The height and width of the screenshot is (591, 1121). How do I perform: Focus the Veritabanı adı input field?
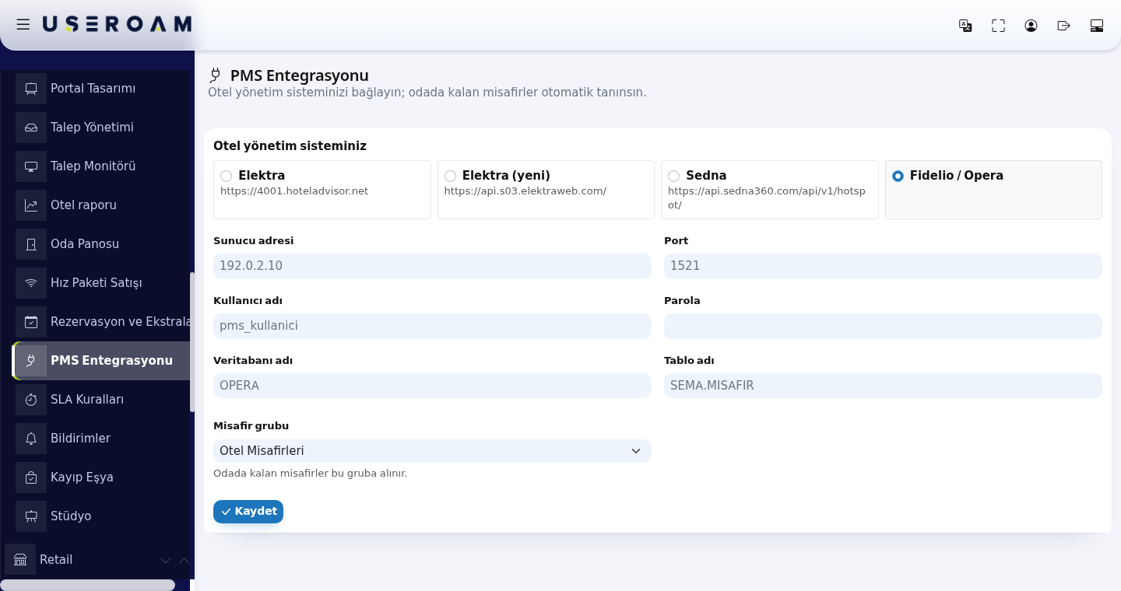[432, 386]
